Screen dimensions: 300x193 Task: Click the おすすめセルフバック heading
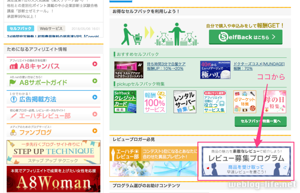click(x=138, y=54)
